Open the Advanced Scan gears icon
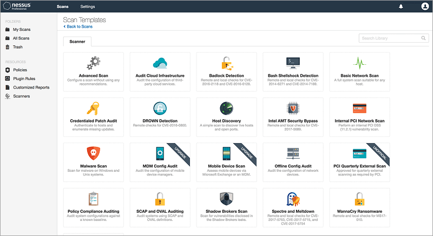Screen dimensions: 433x236 94,63
